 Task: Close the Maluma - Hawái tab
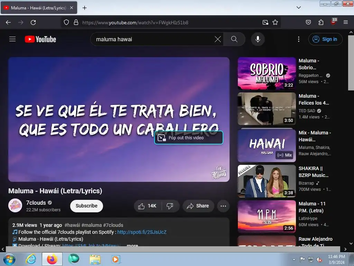pyautogui.click(x=71, y=8)
